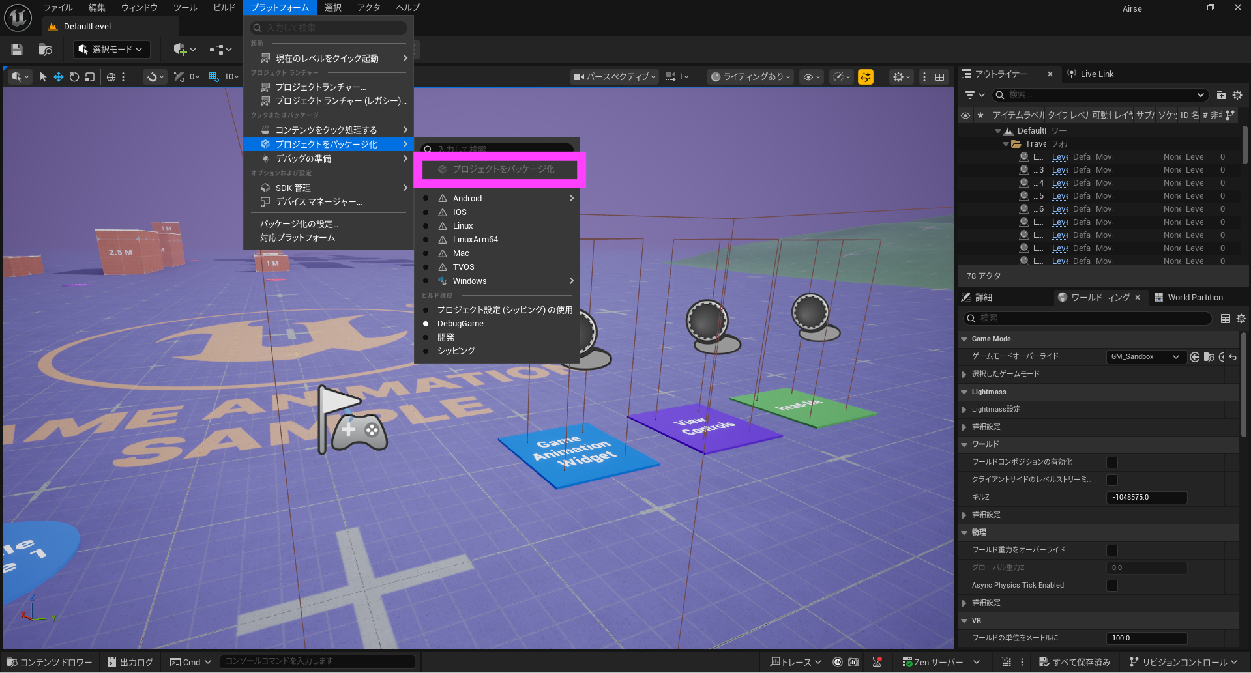Click the 出力ログ button
Screen dimensions: 1251x673
click(x=131, y=662)
